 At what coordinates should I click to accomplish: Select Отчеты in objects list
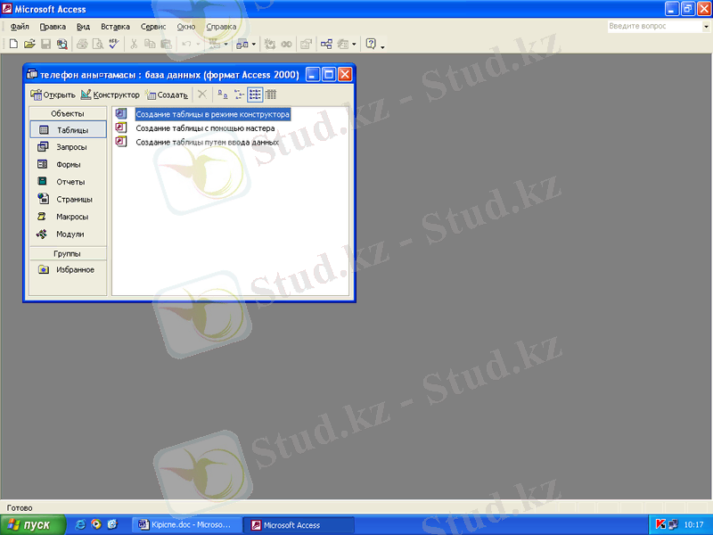coord(68,182)
